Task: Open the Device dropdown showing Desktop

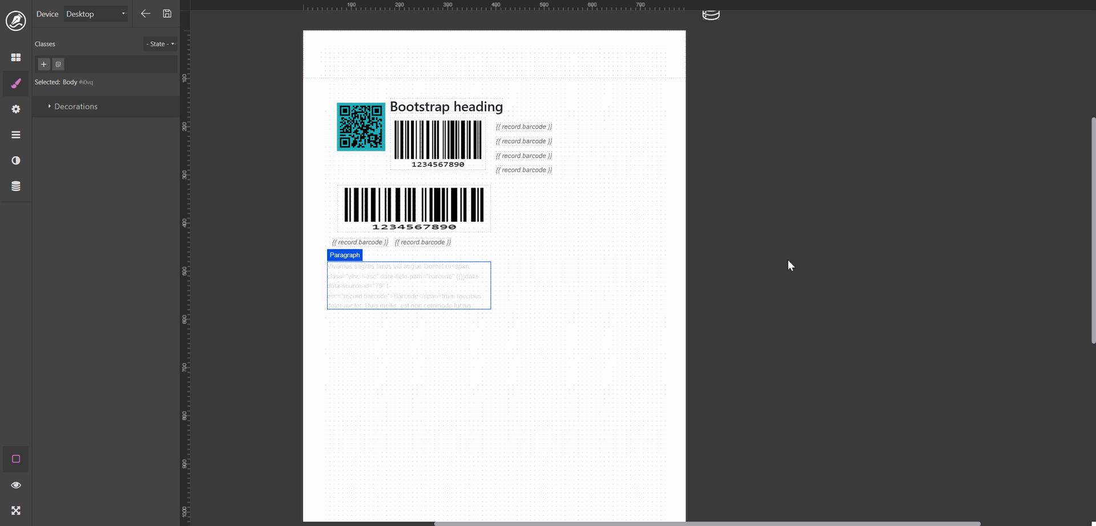Action: 95,14
